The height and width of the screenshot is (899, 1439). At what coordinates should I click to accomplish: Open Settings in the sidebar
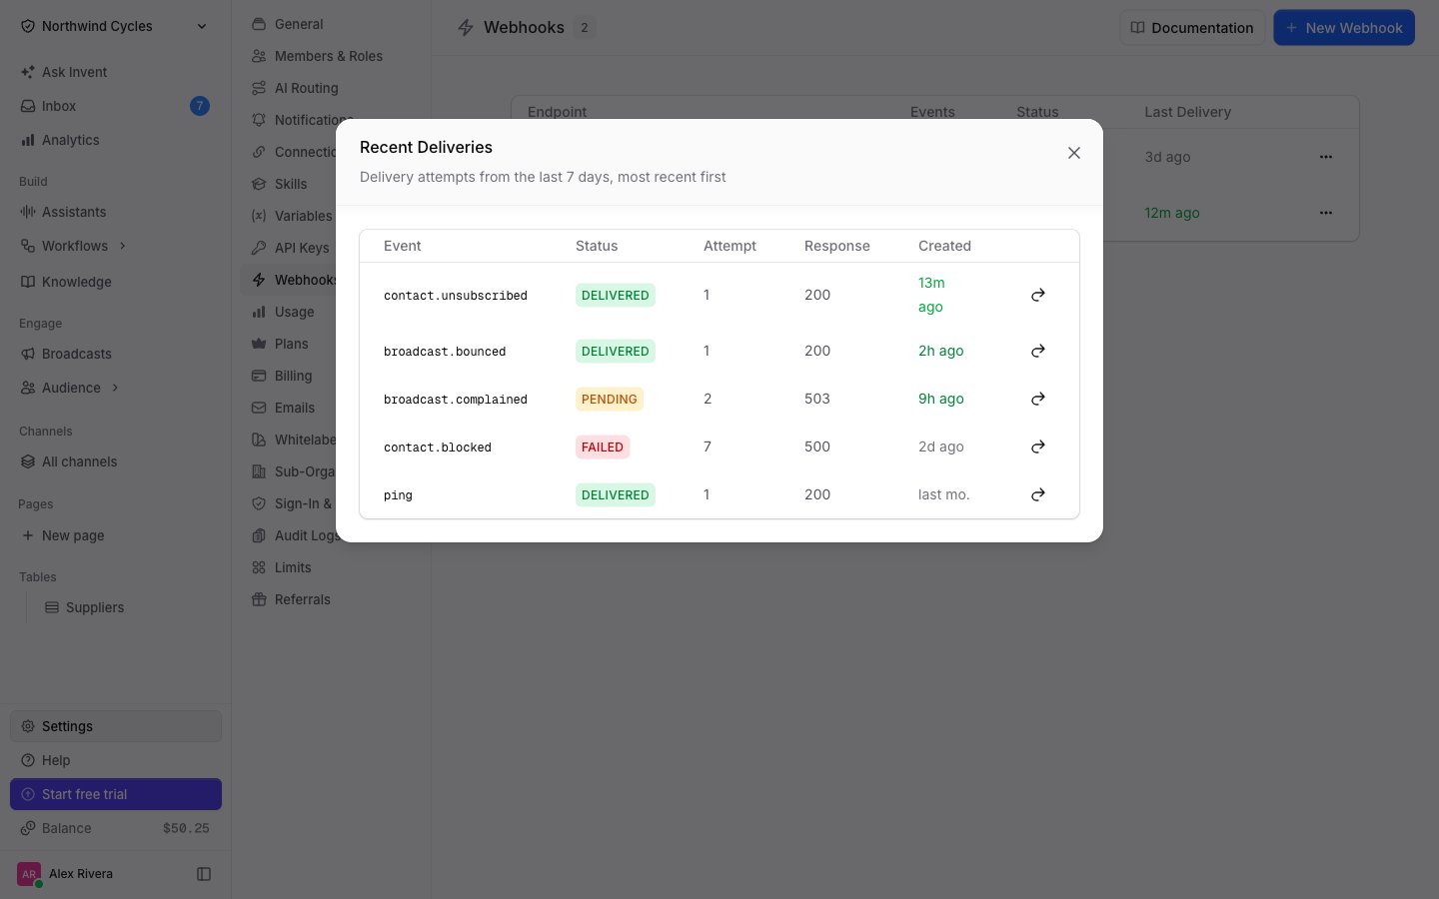(x=116, y=726)
